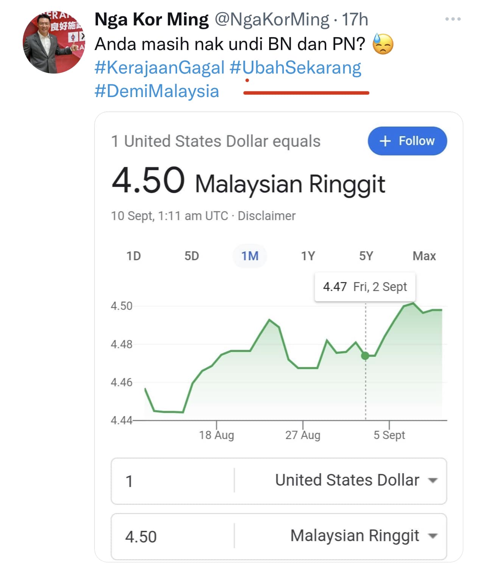
Task: Expand the United States Dollar currency dropdown
Action: [x=356, y=480]
